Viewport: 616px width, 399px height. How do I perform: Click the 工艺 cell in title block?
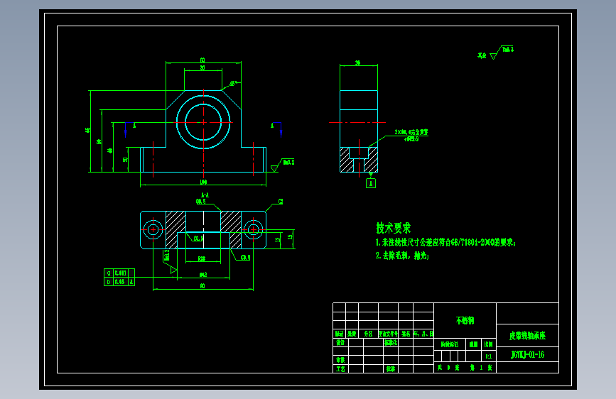click(340, 368)
